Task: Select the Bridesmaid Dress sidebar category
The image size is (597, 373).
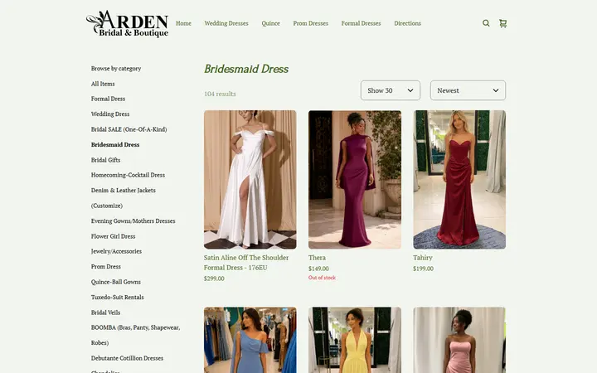Action: pos(115,144)
